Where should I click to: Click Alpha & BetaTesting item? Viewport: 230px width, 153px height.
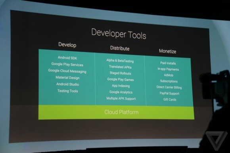tap(120, 61)
